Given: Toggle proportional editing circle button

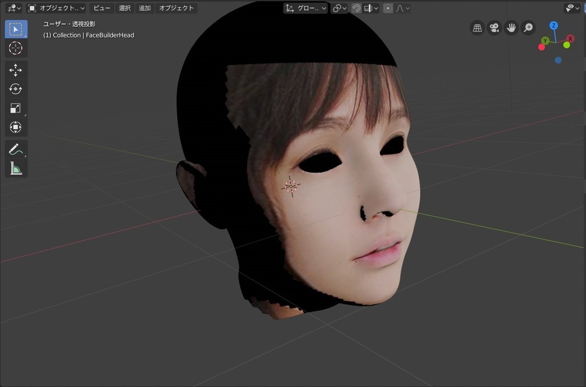Looking at the screenshot, I should (388, 8).
